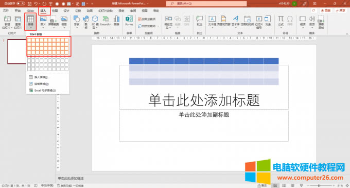350x188 pixels.
Task: Open the Forms button in ribbon
Action: coord(129,21)
